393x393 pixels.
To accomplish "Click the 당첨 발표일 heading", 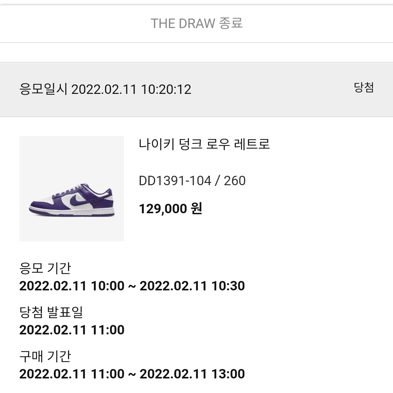I will point(51,312).
